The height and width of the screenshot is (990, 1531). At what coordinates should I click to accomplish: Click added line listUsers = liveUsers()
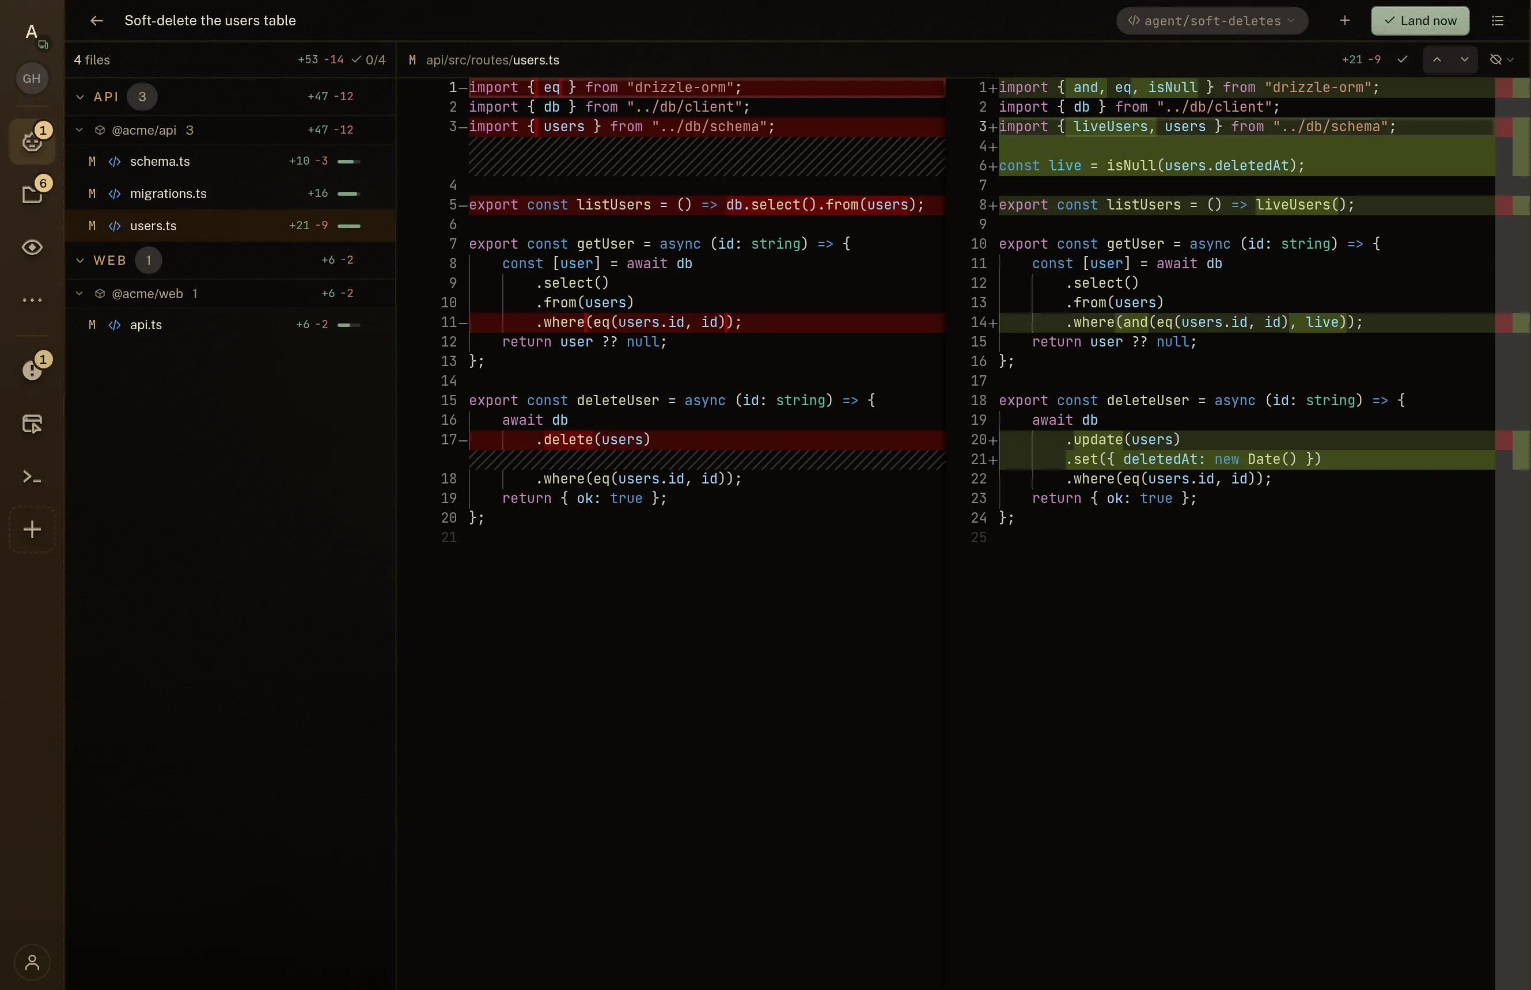1246,205
